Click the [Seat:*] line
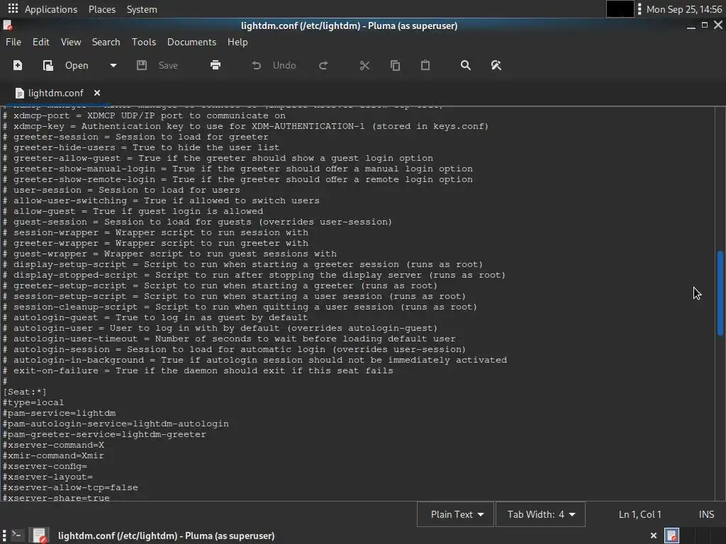Viewport: 726px width, 544px height. (25, 392)
